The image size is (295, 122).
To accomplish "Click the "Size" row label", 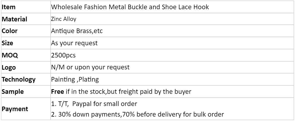I will (x=8, y=43).
